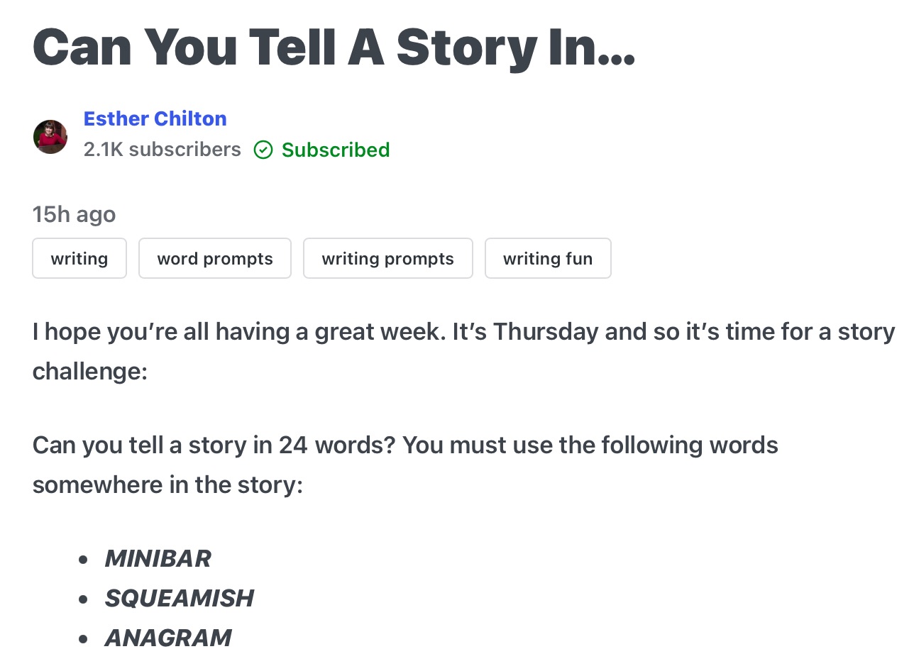This screenshot has width=914, height=671.
Task: Click the 2.1K subscribers count
Action: click(162, 150)
